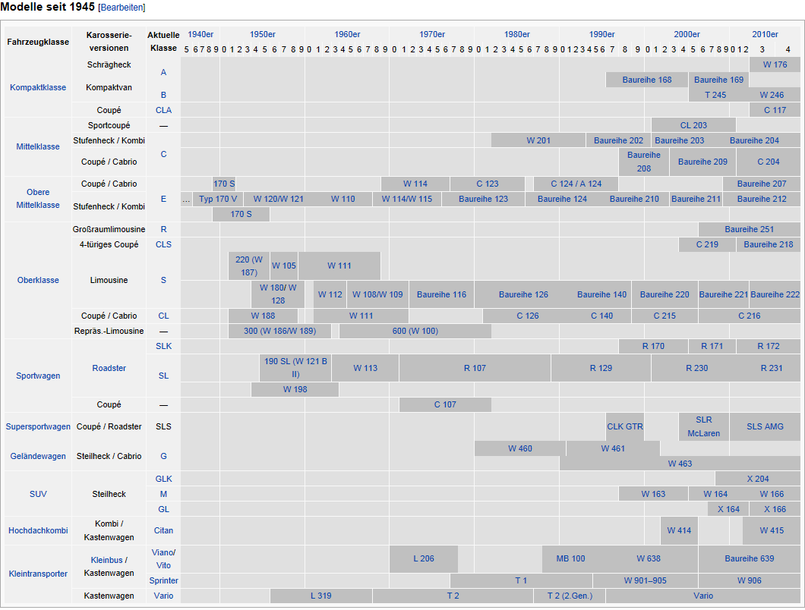
Task: Open the Kleintransporter class link
Action: pyautogui.click(x=38, y=574)
